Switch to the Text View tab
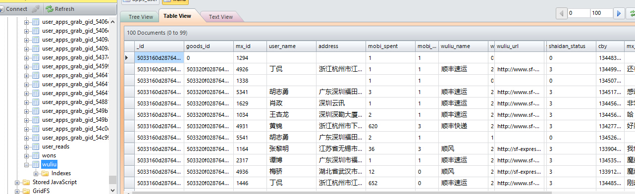Viewport: 635px width, 194px height. coord(221,17)
